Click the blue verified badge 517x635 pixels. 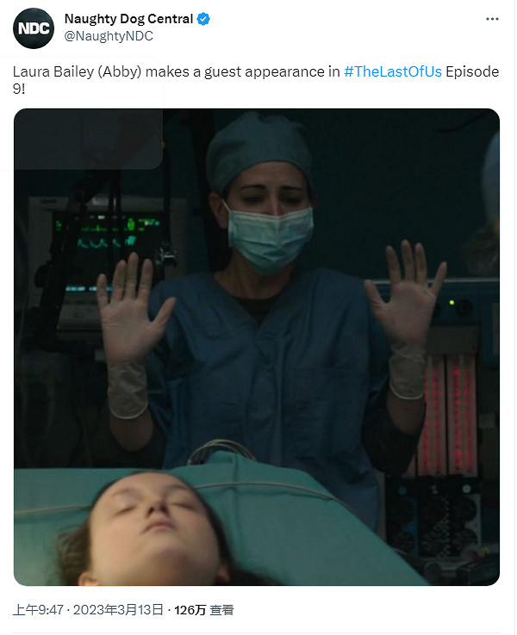click(x=203, y=19)
